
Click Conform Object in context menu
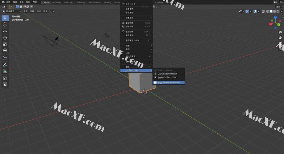pos(136,70)
